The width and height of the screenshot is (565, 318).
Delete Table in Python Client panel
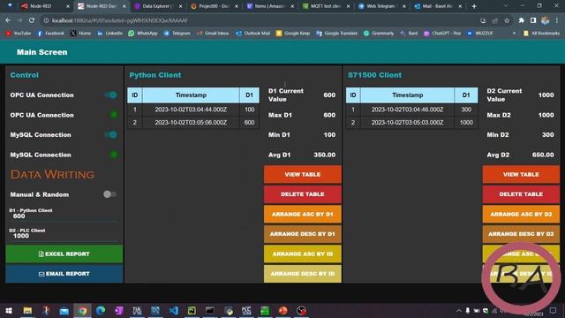302,194
